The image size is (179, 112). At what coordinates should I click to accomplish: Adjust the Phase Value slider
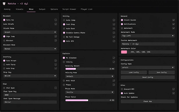(90, 100)
